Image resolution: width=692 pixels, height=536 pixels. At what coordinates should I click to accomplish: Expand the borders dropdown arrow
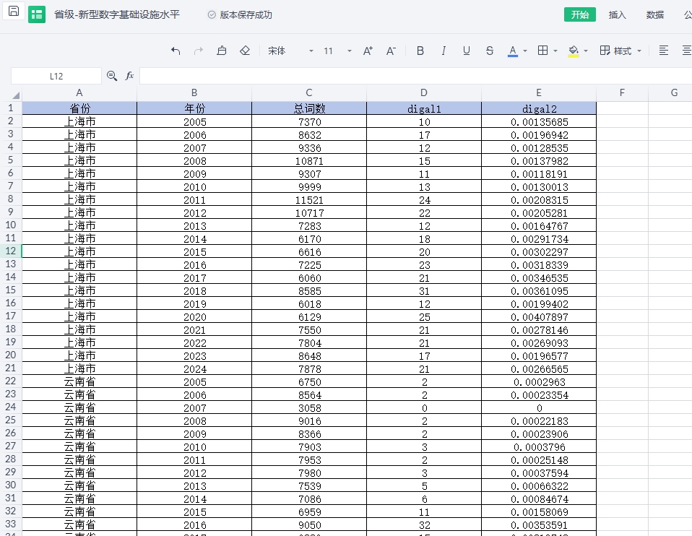555,51
